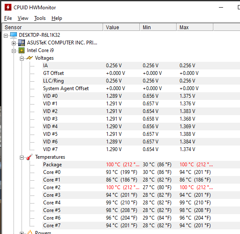Minimize the HWMonitor window

click(221, 7)
